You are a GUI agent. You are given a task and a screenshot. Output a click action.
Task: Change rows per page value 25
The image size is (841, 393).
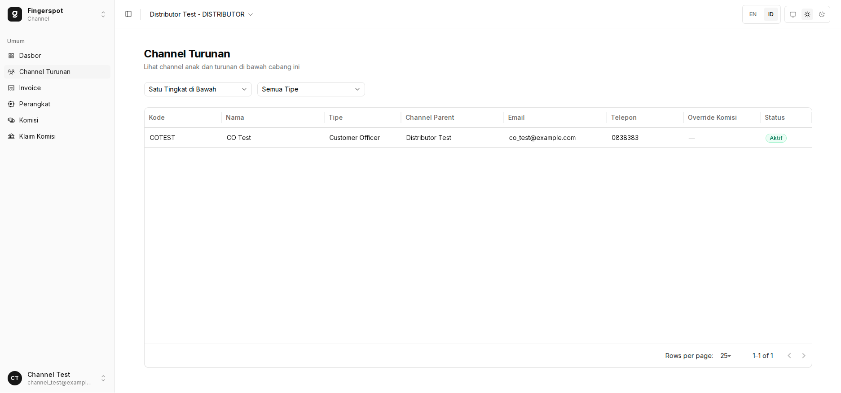[x=726, y=356]
